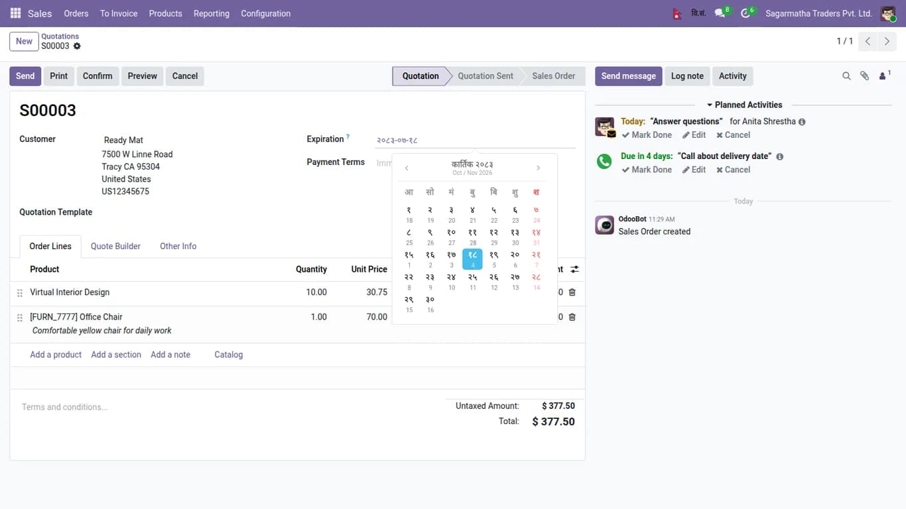
Task: Show info for the Answer questions activity
Action: pos(802,122)
